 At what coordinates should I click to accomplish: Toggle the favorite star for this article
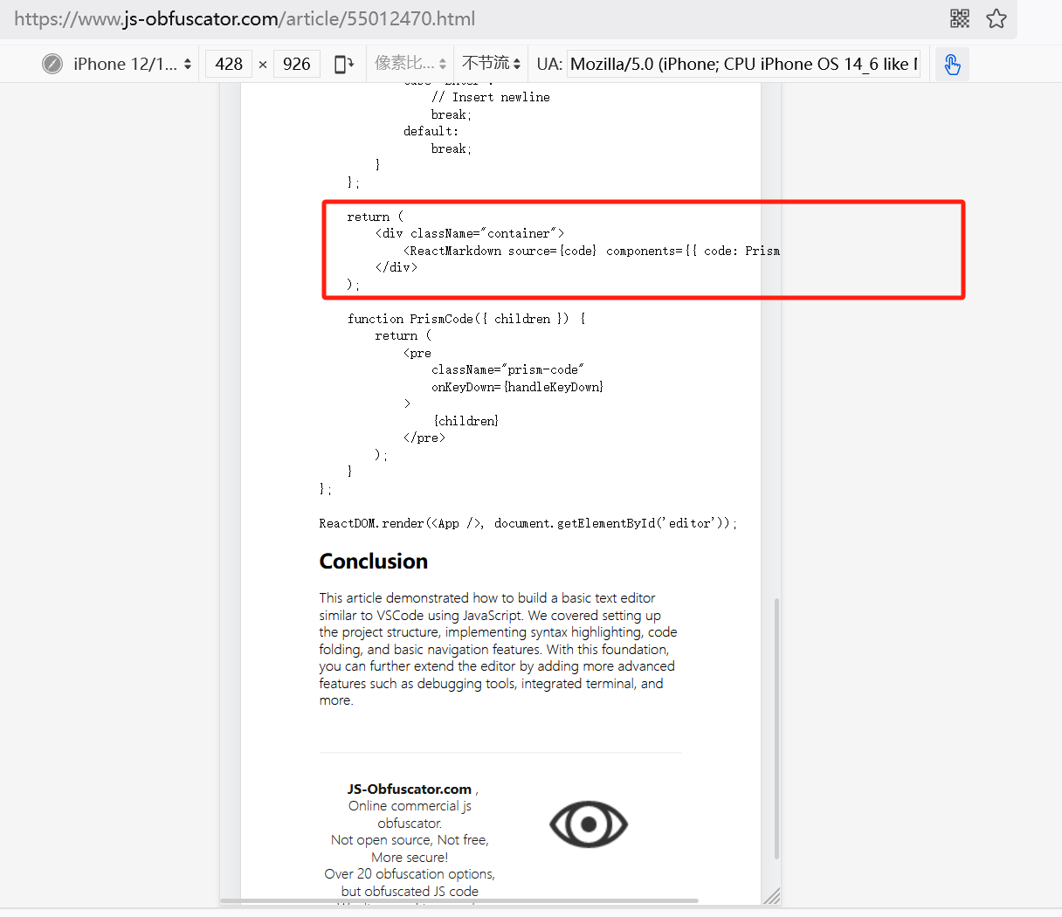click(996, 18)
